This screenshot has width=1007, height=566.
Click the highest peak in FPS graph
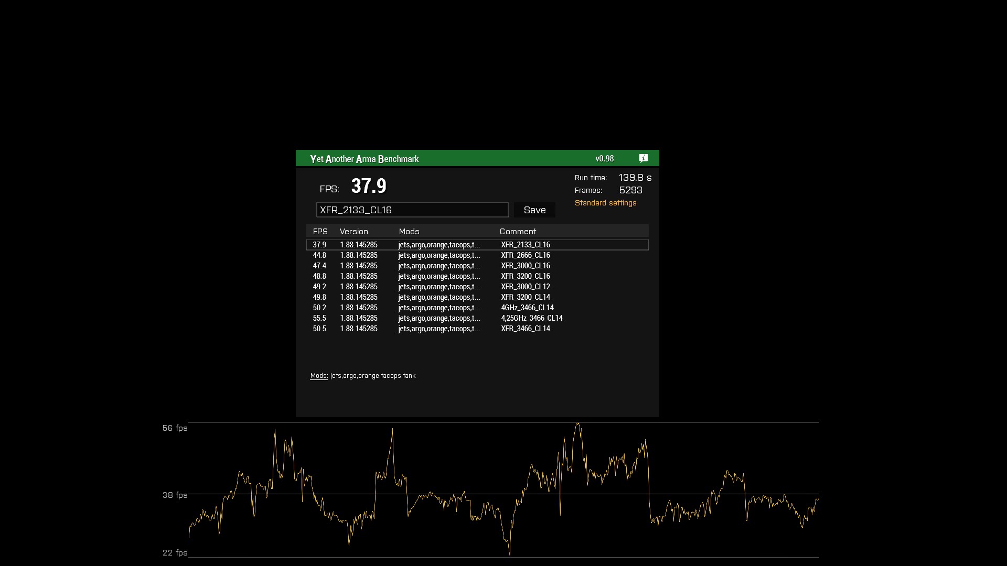click(x=578, y=424)
